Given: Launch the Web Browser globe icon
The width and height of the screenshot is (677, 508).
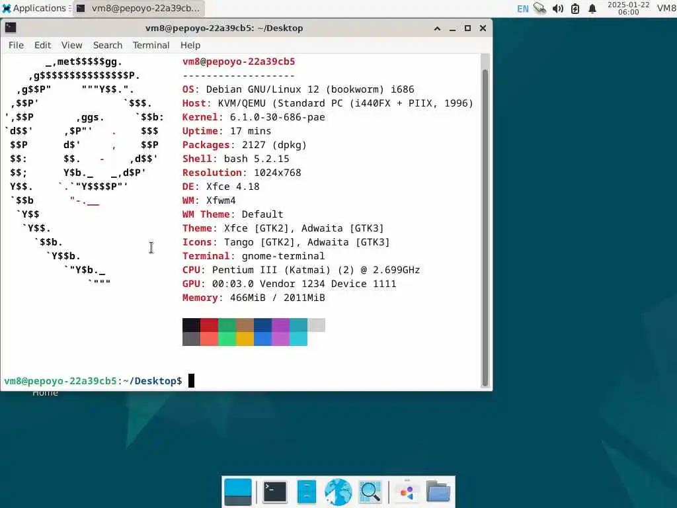Looking at the screenshot, I should (x=338, y=491).
